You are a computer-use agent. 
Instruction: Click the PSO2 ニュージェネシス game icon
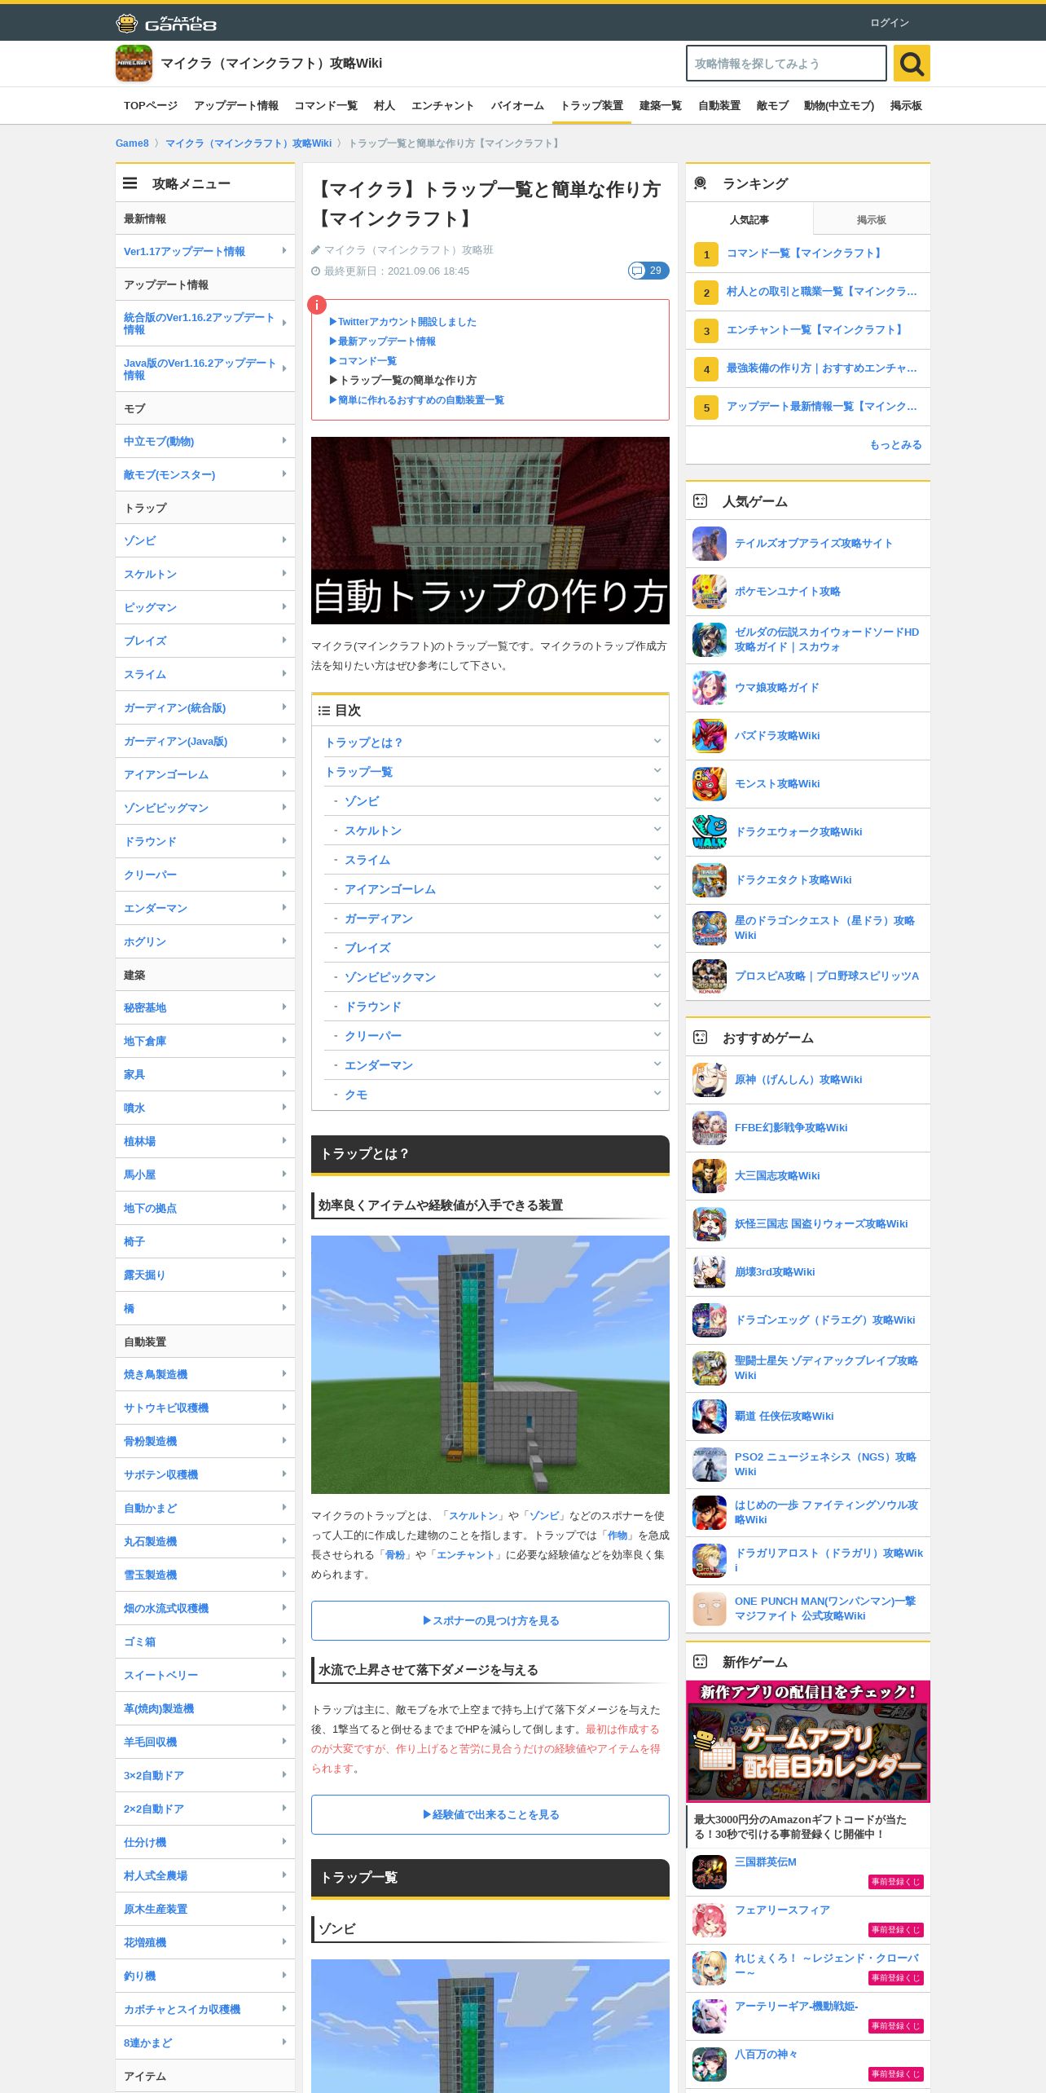tap(710, 1465)
